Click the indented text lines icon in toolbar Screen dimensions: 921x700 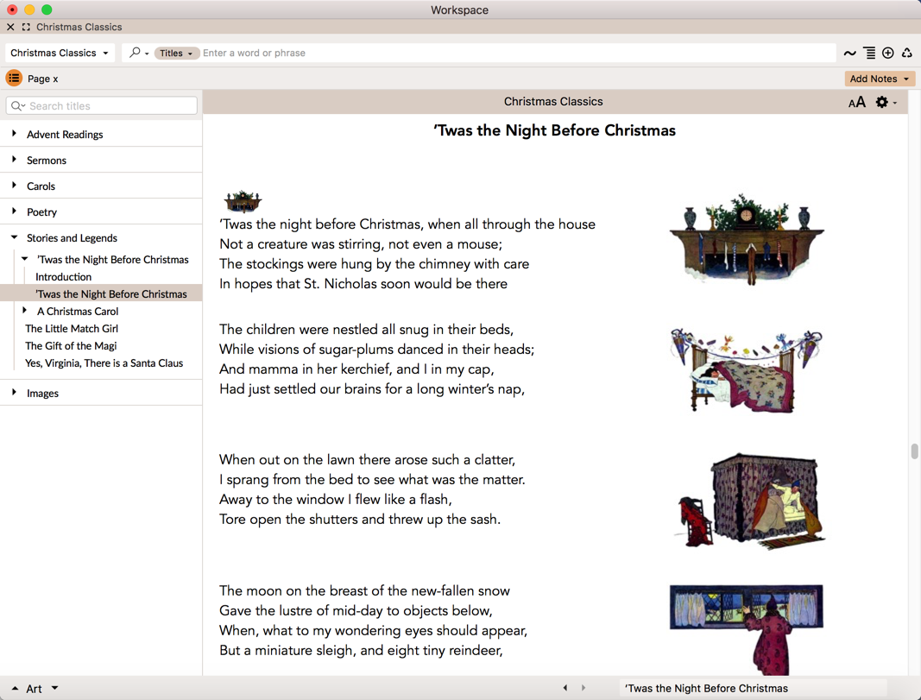click(x=869, y=53)
